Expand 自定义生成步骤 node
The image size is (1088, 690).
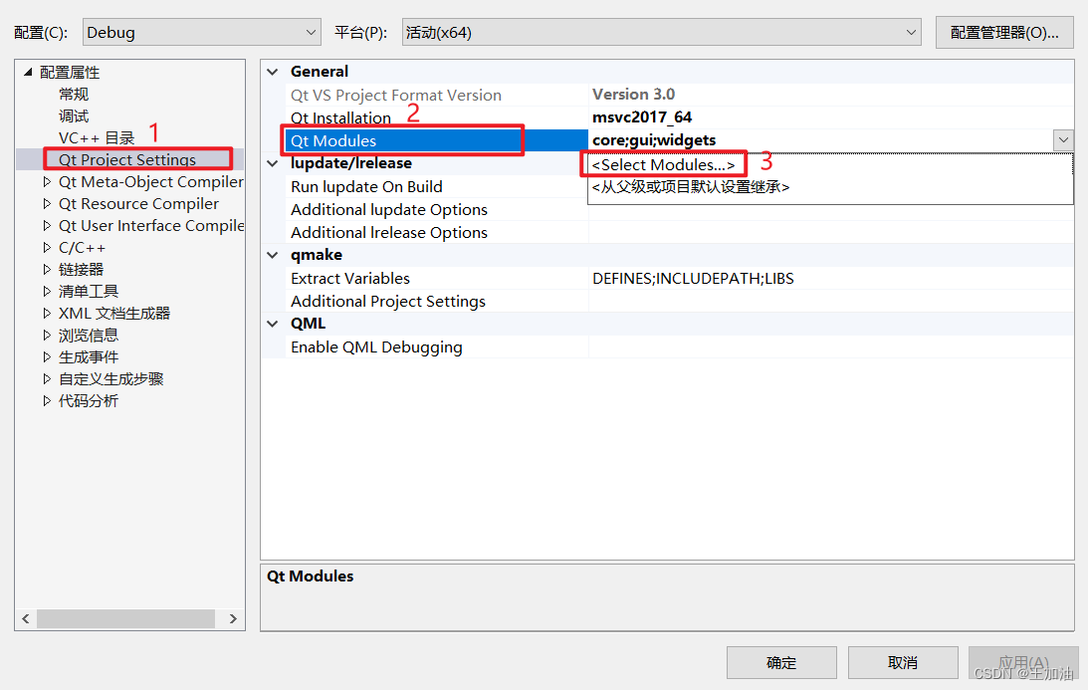click(47, 379)
